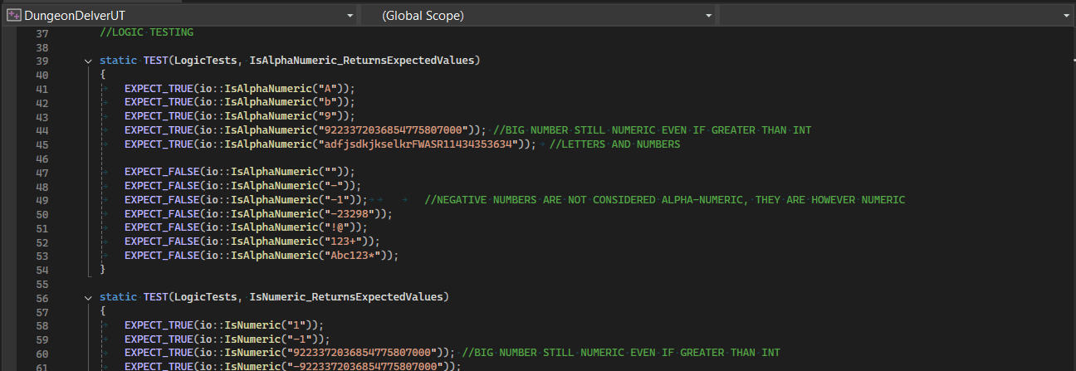Click the //LOGIC TESTING comment
Viewport: 1076px width, 371px height.
pyautogui.click(x=146, y=33)
